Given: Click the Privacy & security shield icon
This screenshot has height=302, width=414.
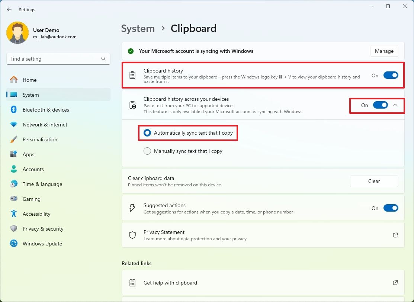Looking at the screenshot, I should (x=15, y=229).
